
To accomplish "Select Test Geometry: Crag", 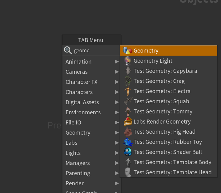I will tap(169, 81).
